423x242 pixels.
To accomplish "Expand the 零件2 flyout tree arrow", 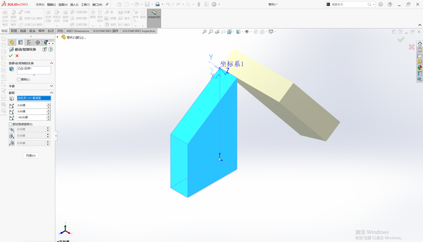I will (57, 37).
